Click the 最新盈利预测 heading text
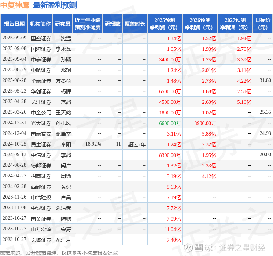This screenshot has width=273, height=256. point(55,5)
